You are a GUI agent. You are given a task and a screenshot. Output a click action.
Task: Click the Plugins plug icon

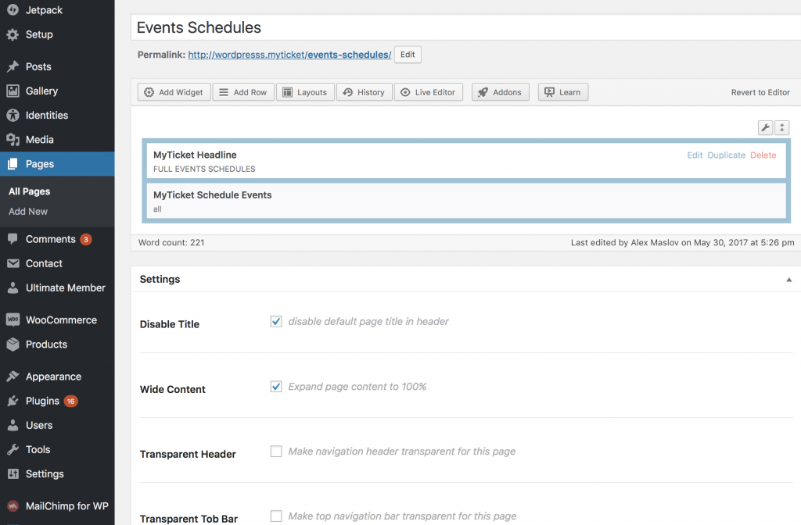pos(13,401)
